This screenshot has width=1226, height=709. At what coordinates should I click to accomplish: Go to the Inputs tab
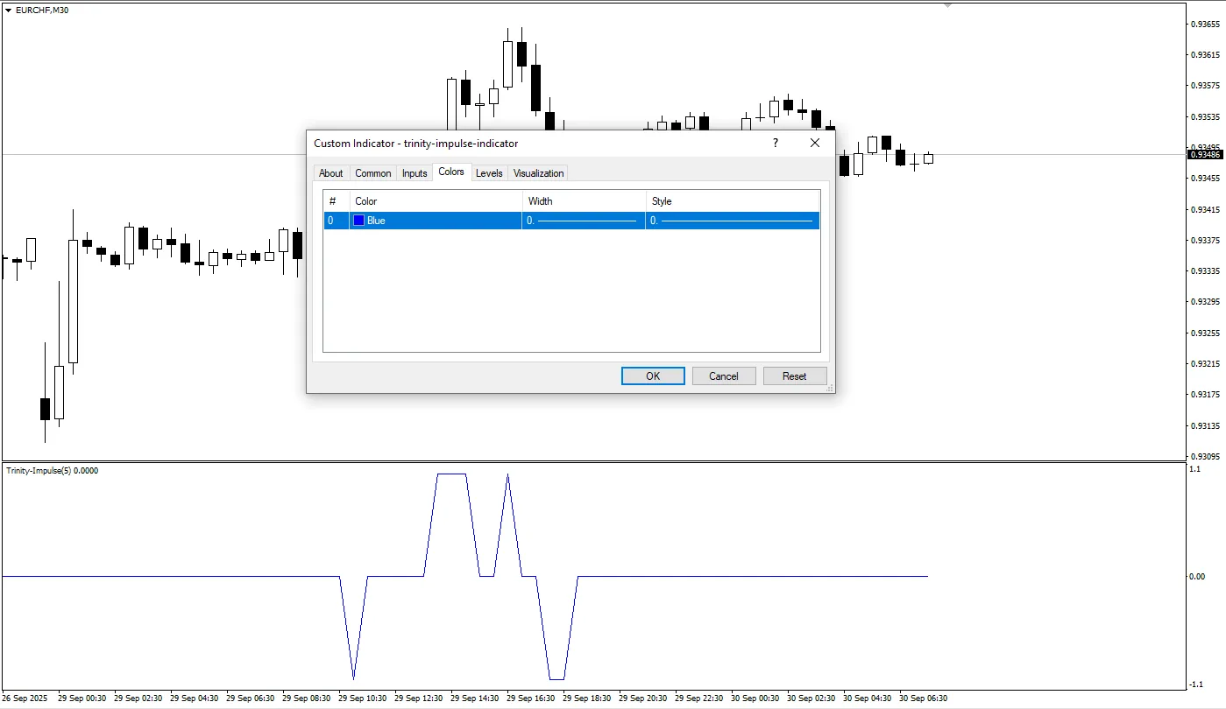(x=415, y=173)
